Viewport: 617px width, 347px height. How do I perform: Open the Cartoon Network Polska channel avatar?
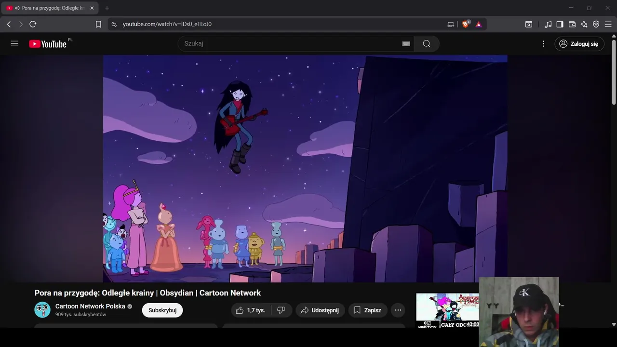click(x=42, y=310)
